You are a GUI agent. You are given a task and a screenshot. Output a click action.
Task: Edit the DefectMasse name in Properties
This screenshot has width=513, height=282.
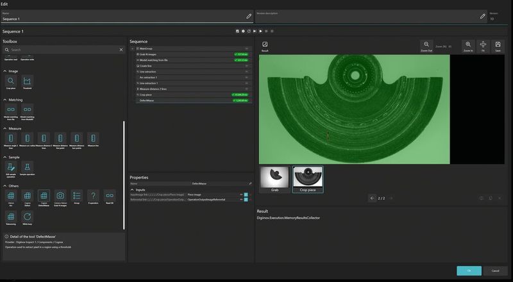coord(250,183)
